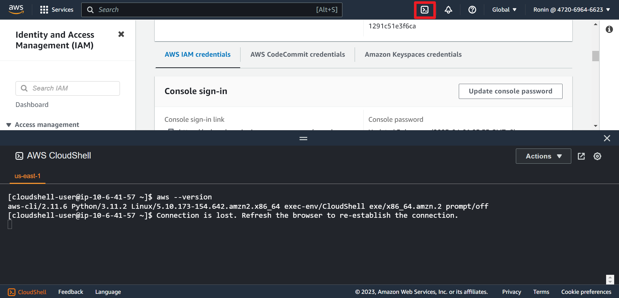
Task: Open the Services grid menu
Action: pos(57,10)
